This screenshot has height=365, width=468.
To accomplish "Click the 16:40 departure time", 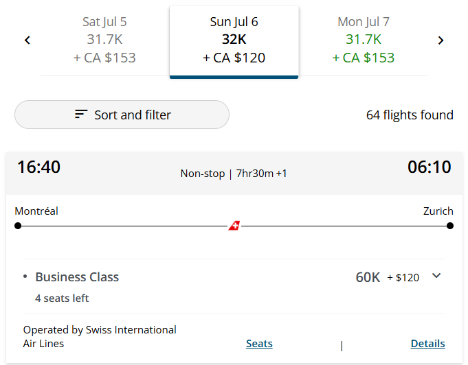I will [38, 167].
